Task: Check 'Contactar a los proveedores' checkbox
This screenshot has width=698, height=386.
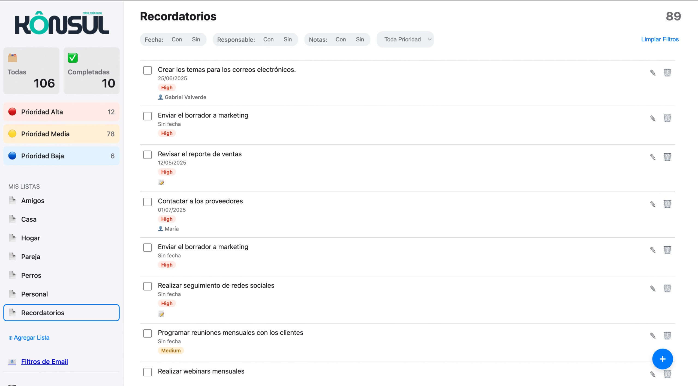Action: pyautogui.click(x=148, y=202)
